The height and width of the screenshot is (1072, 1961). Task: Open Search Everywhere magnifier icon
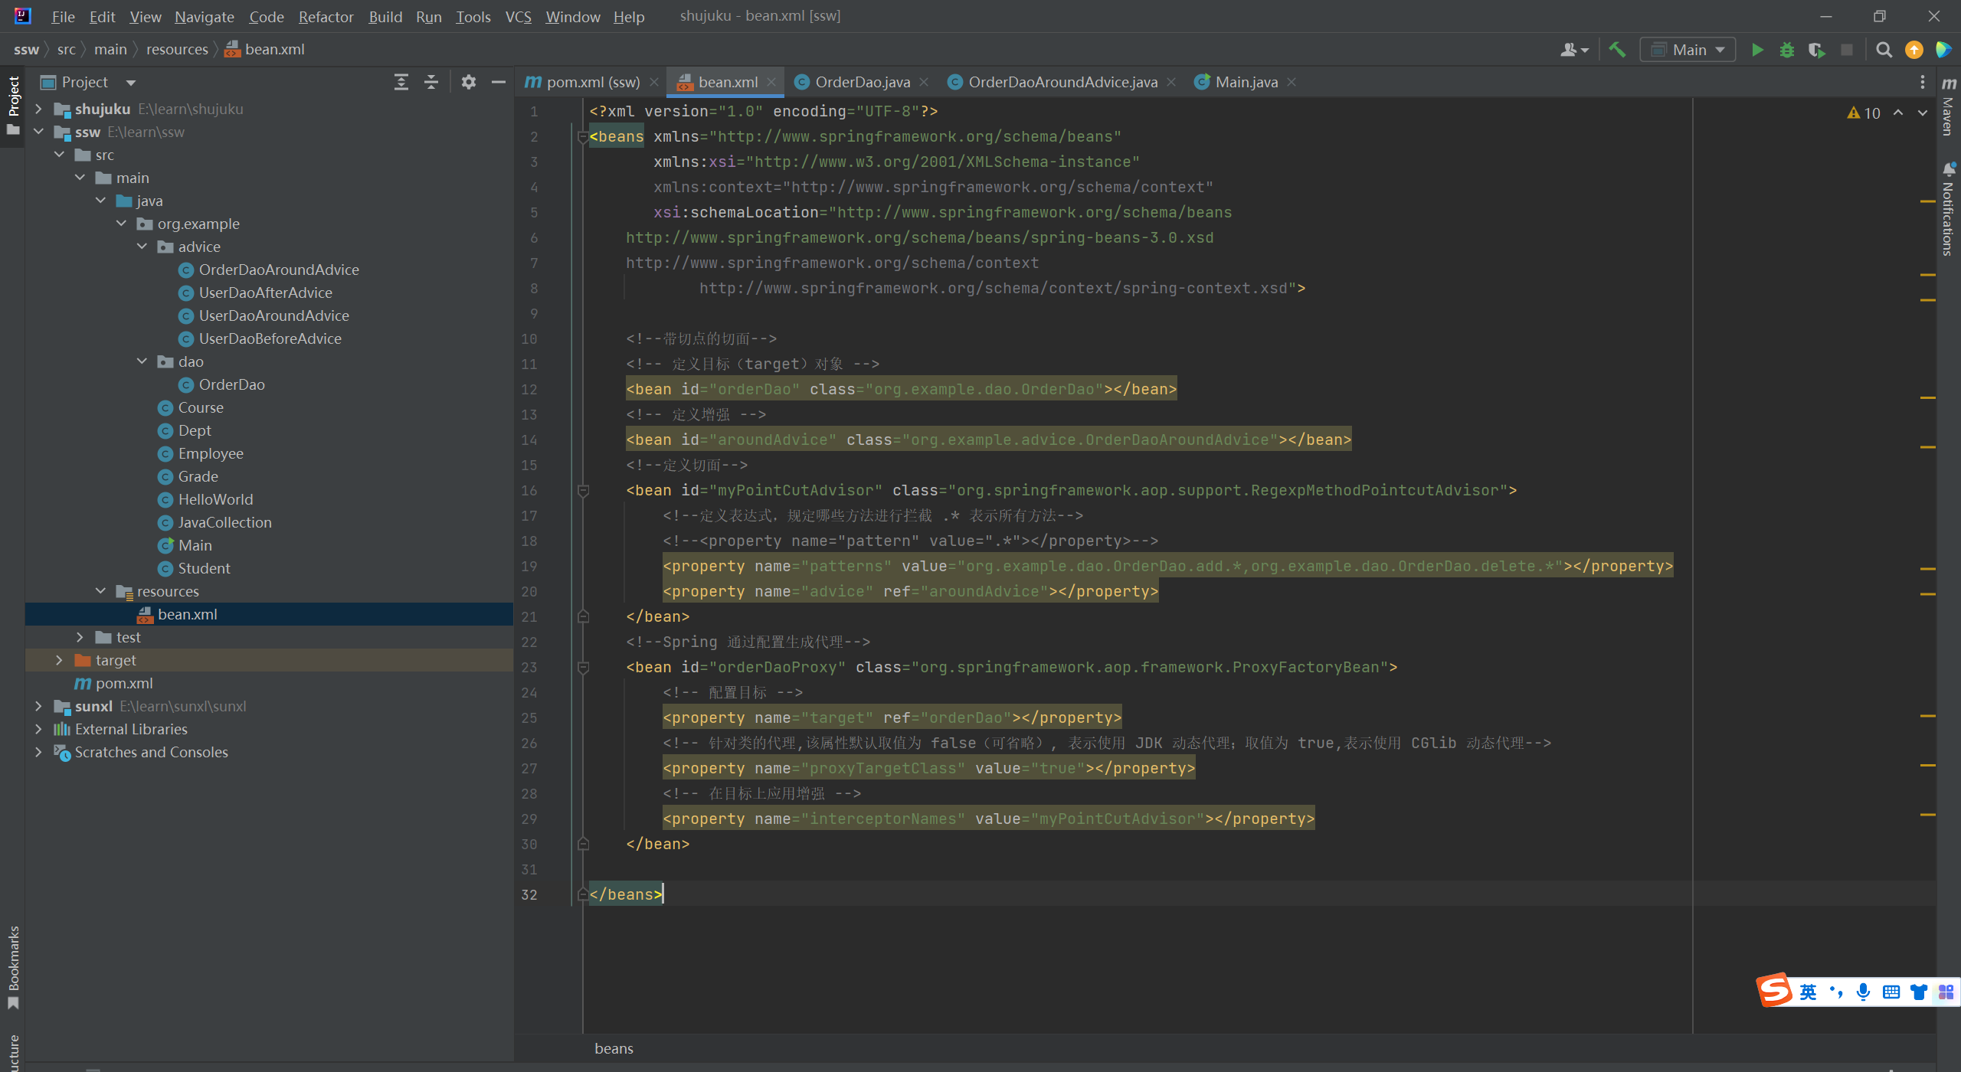point(1884,51)
